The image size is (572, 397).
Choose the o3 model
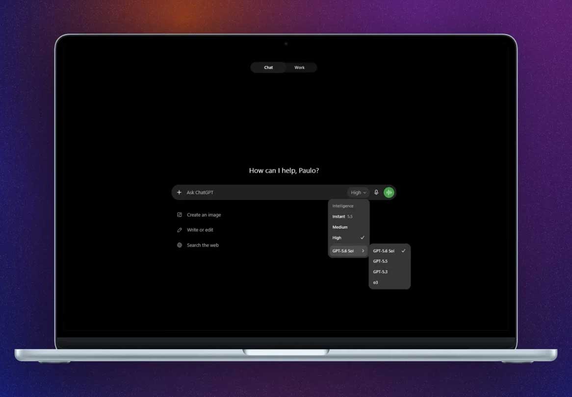click(389, 282)
